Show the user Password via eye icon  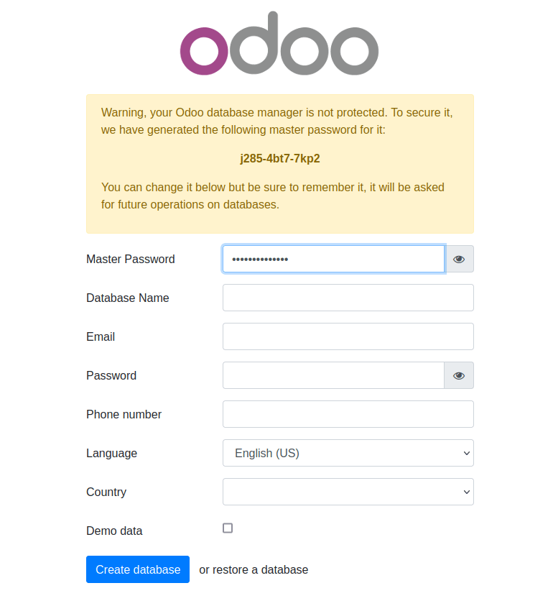pyautogui.click(x=459, y=375)
